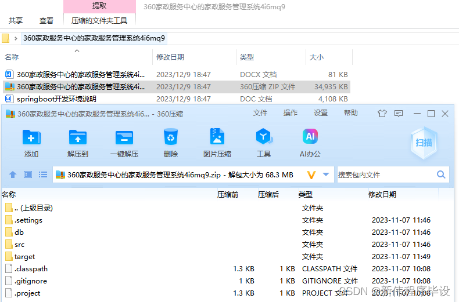Open the feedback message icon in title bar
Image resolution: width=459 pixels, height=302 pixels.
pyautogui.click(x=399, y=114)
